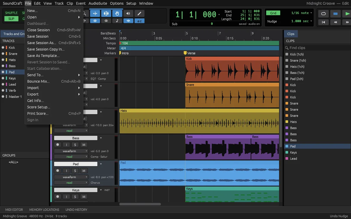Screen dimensions: 351x219
Task: Click the Find clips search field
Action: pos(317,48)
